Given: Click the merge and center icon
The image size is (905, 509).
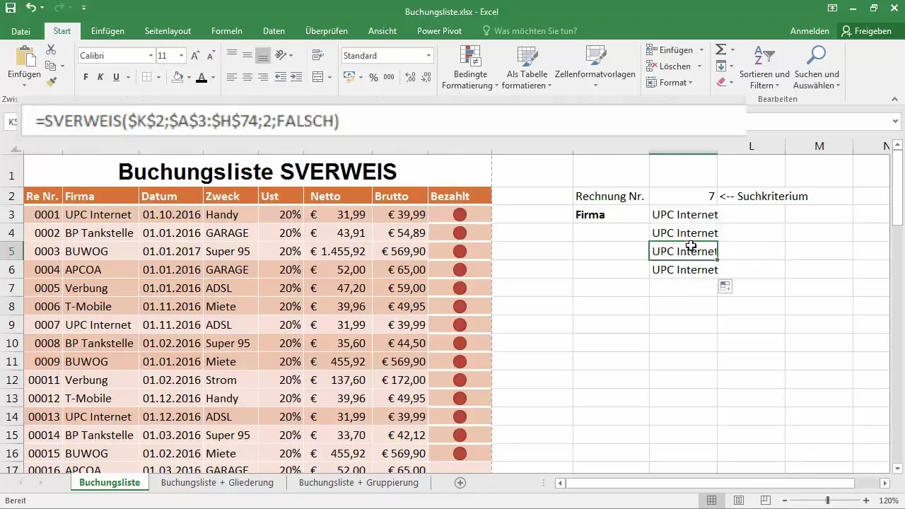Looking at the screenshot, I should pyautogui.click(x=317, y=77).
